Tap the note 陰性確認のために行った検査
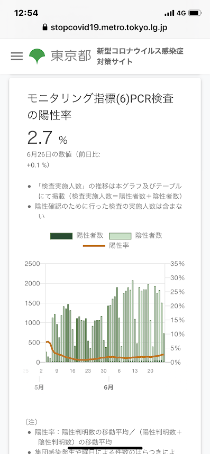Image resolution: width=210 pixels, height=454 pixels. pyautogui.click(x=108, y=211)
